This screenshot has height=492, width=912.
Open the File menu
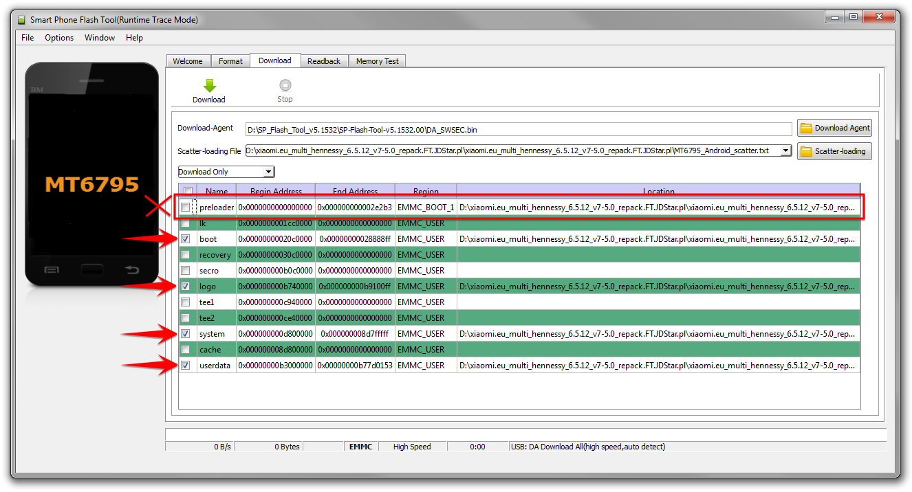tap(28, 38)
